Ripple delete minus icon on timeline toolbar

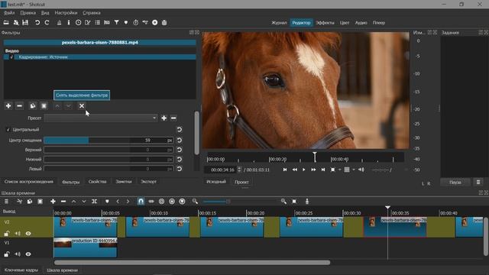[63, 202]
